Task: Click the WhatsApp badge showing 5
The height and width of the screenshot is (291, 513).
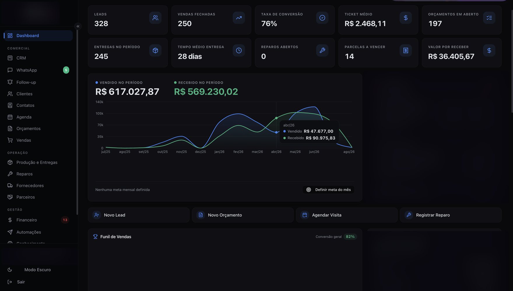Action: pyautogui.click(x=66, y=70)
